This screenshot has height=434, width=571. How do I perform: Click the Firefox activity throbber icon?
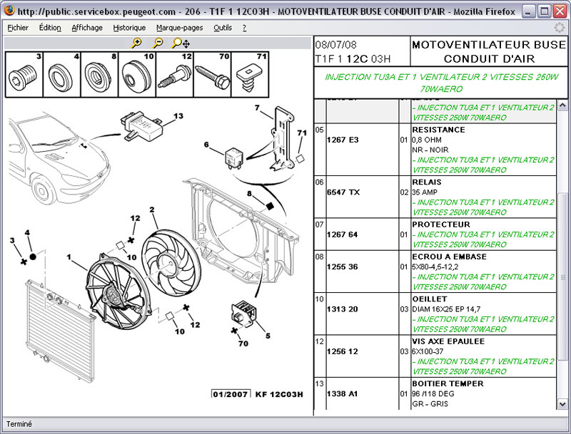click(559, 28)
